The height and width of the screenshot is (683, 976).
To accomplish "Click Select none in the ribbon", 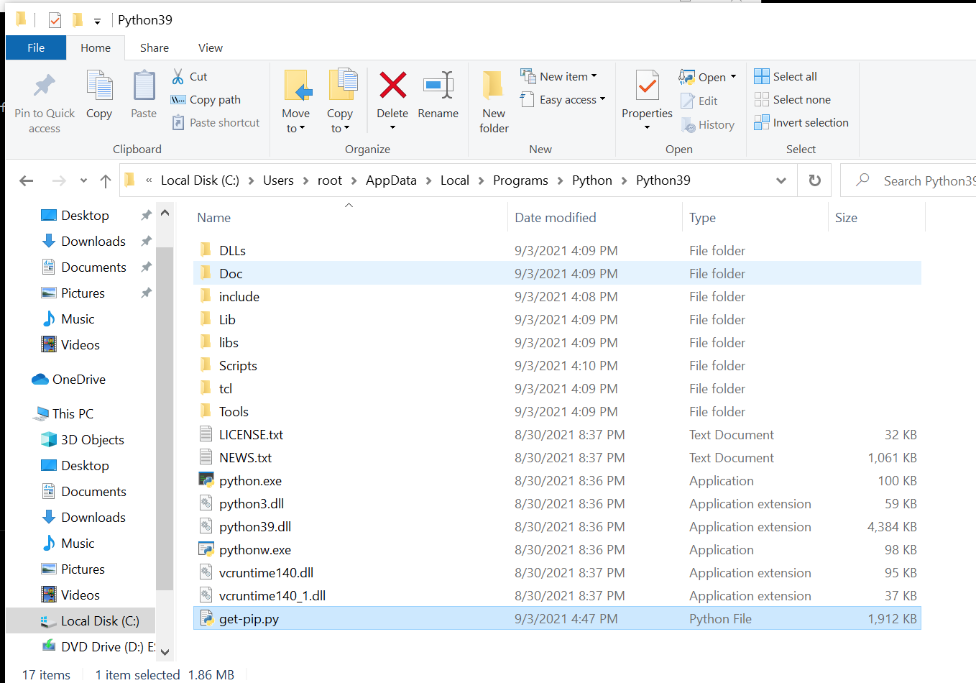I will [793, 100].
